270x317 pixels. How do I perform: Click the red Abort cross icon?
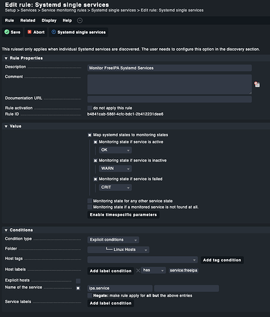30,32
